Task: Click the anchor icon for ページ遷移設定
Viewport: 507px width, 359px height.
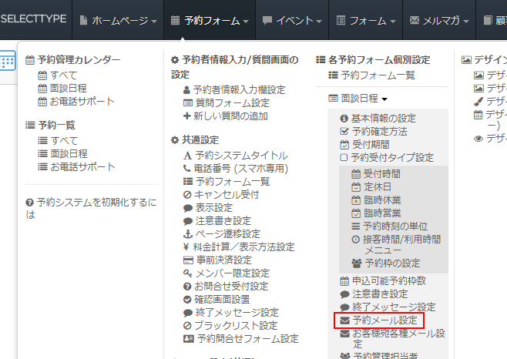Action: [187, 234]
